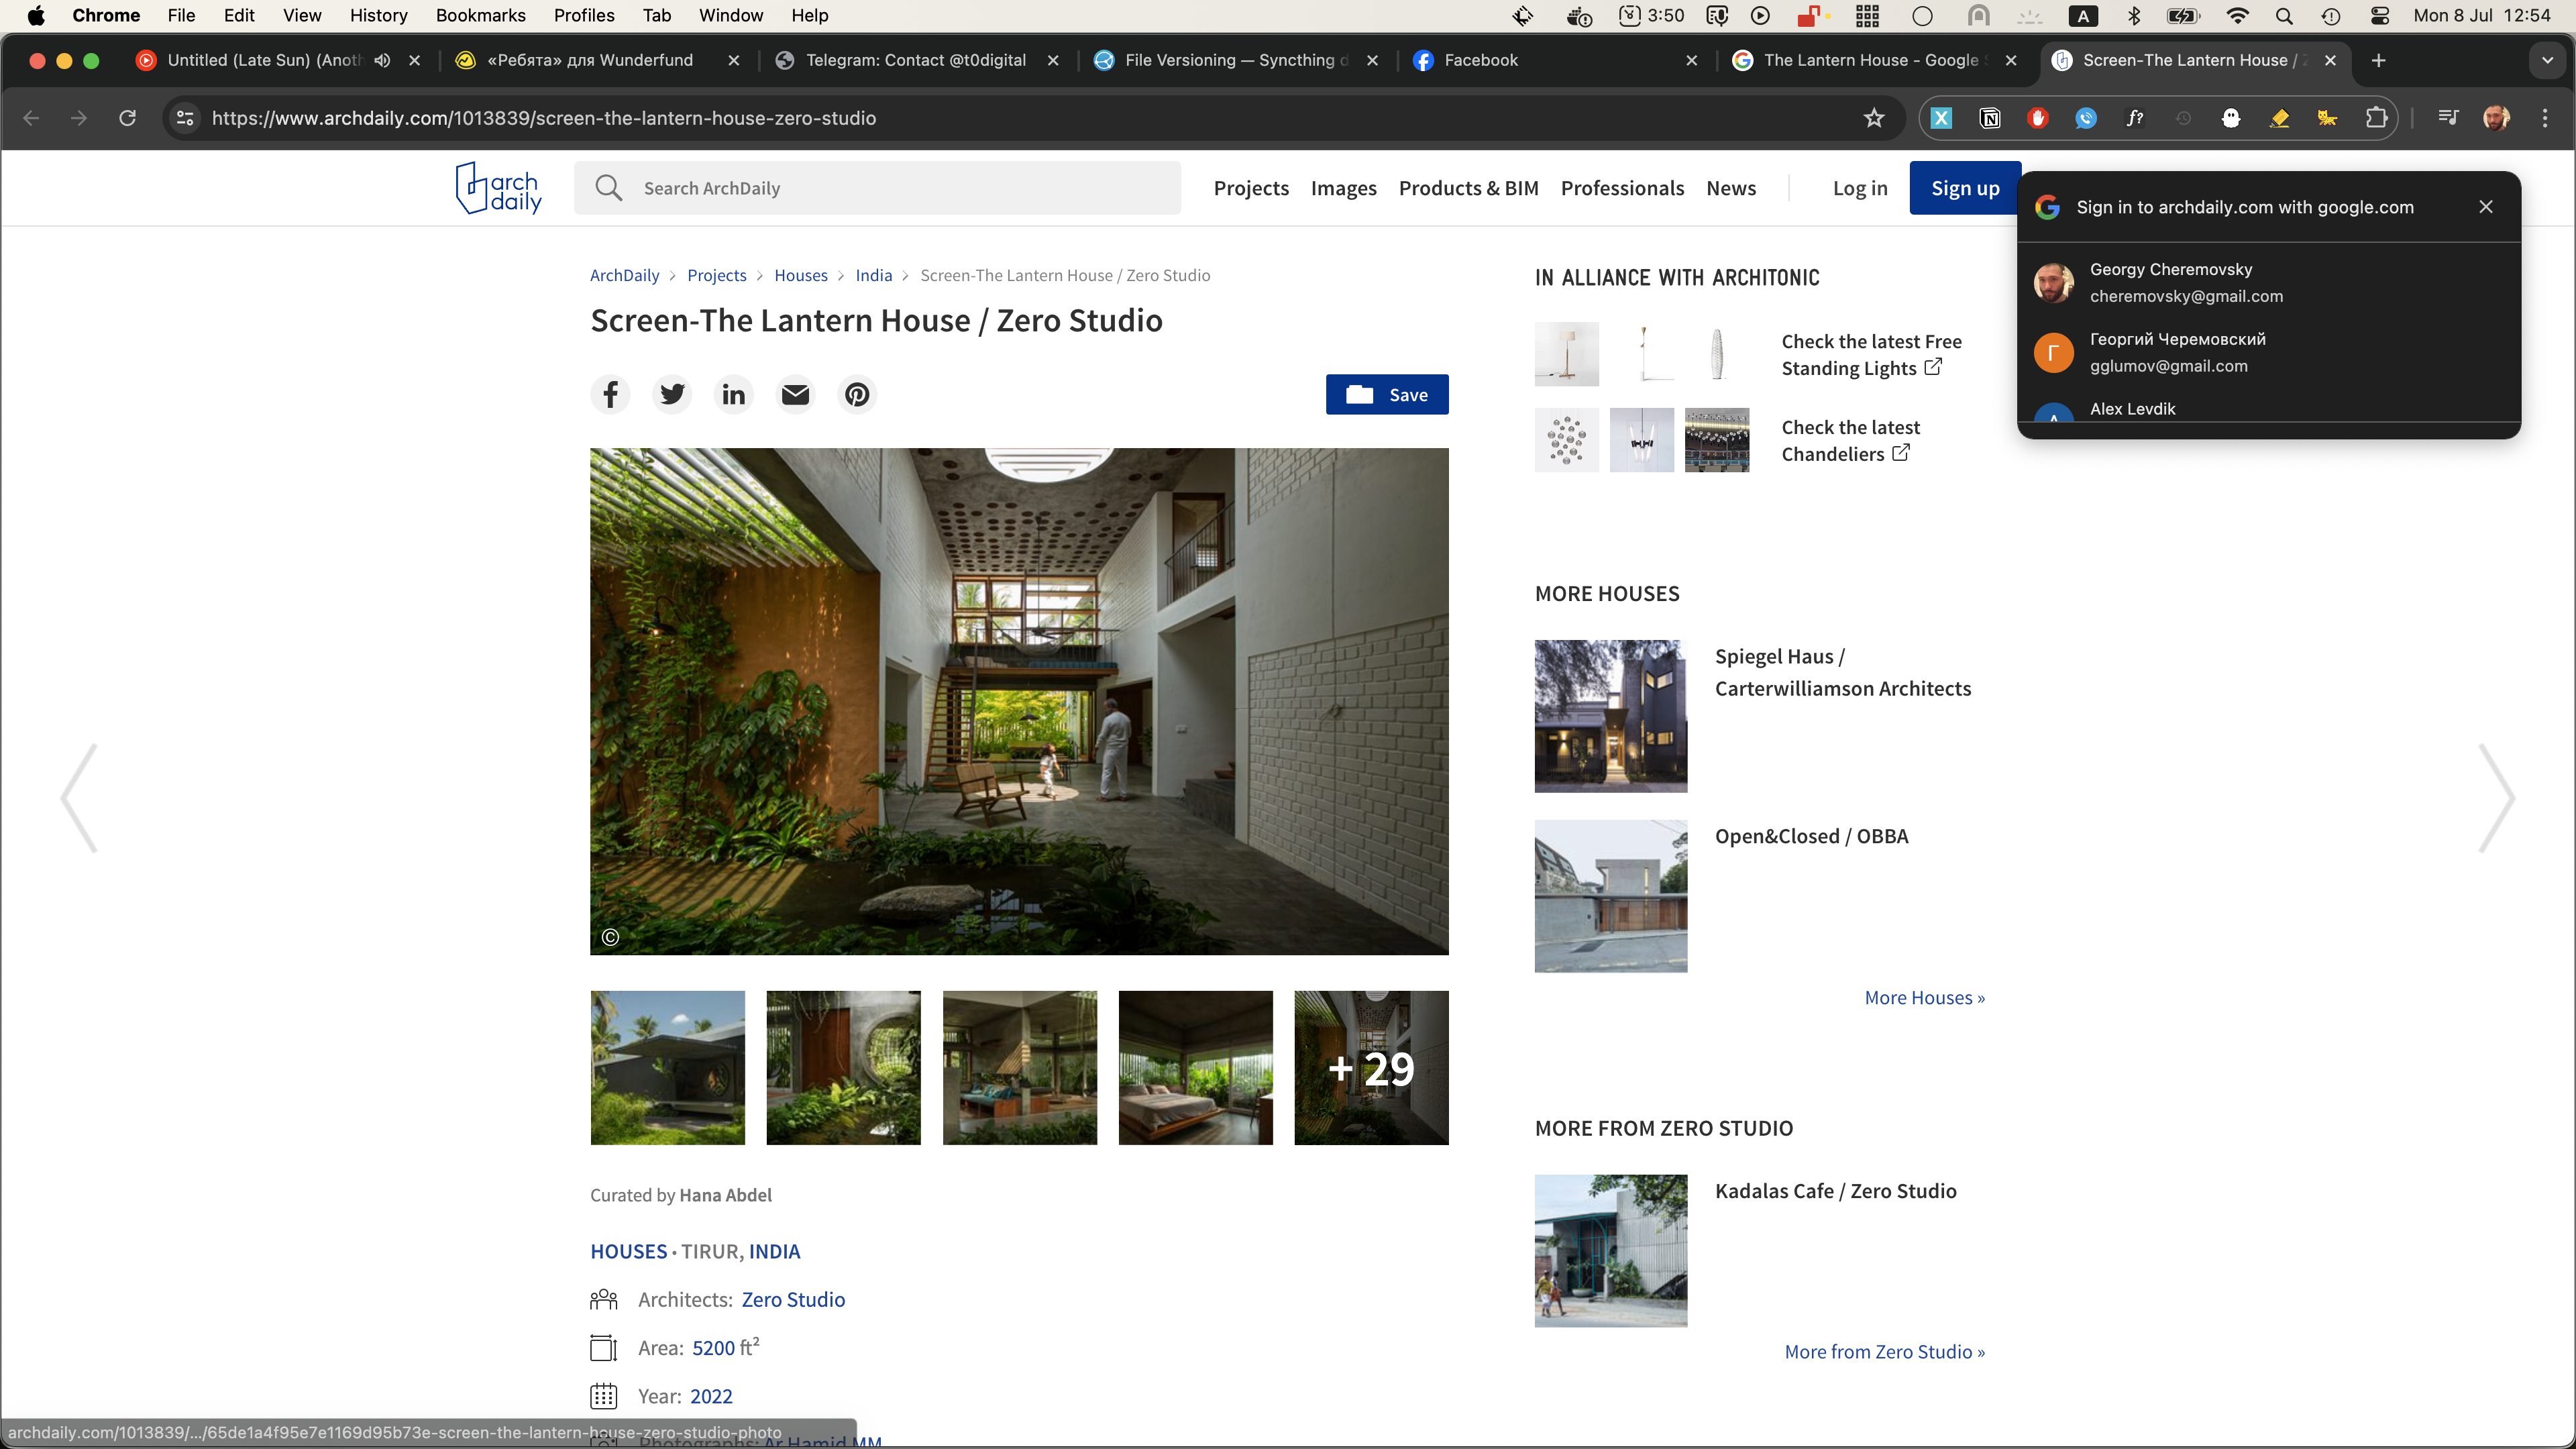Open the Zero Studio architects link
This screenshot has width=2576, height=1449.
[x=793, y=1299]
